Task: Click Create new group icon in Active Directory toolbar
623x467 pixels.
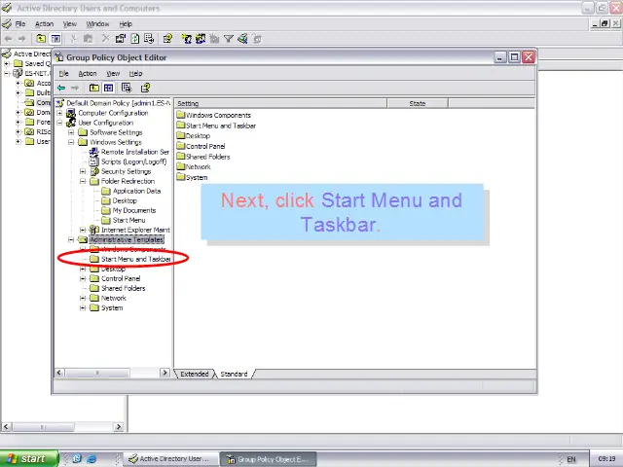Action: (201, 39)
